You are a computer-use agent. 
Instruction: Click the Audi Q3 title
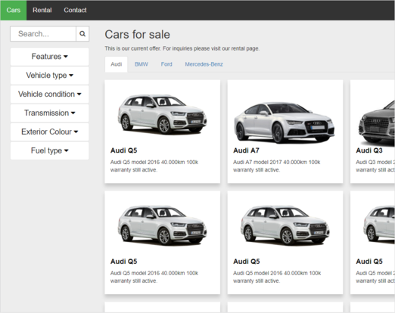(369, 150)
